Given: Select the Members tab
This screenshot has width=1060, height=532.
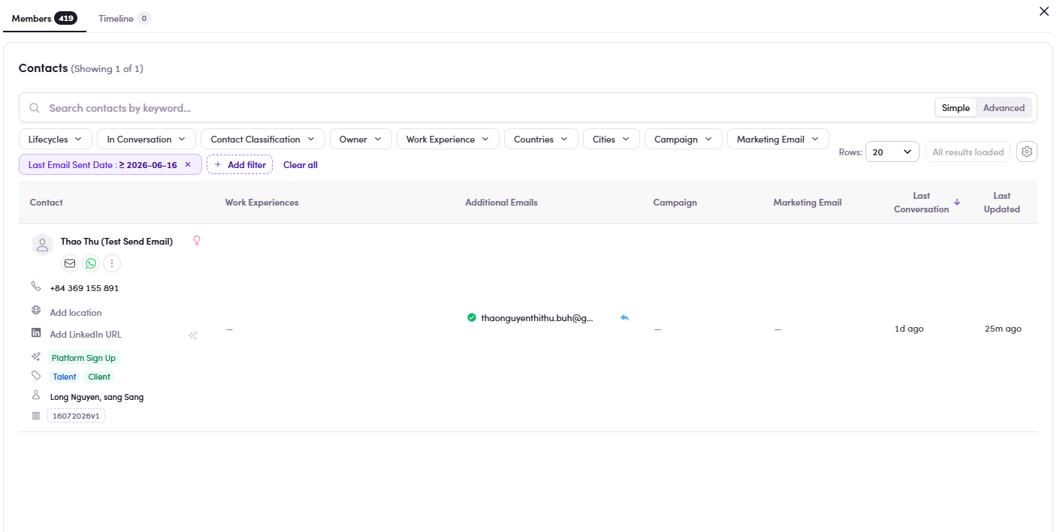Looking at the screenshot, I should point(44,18).
